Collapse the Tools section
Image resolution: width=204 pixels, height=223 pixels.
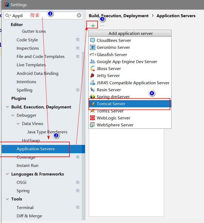(8, 199)
